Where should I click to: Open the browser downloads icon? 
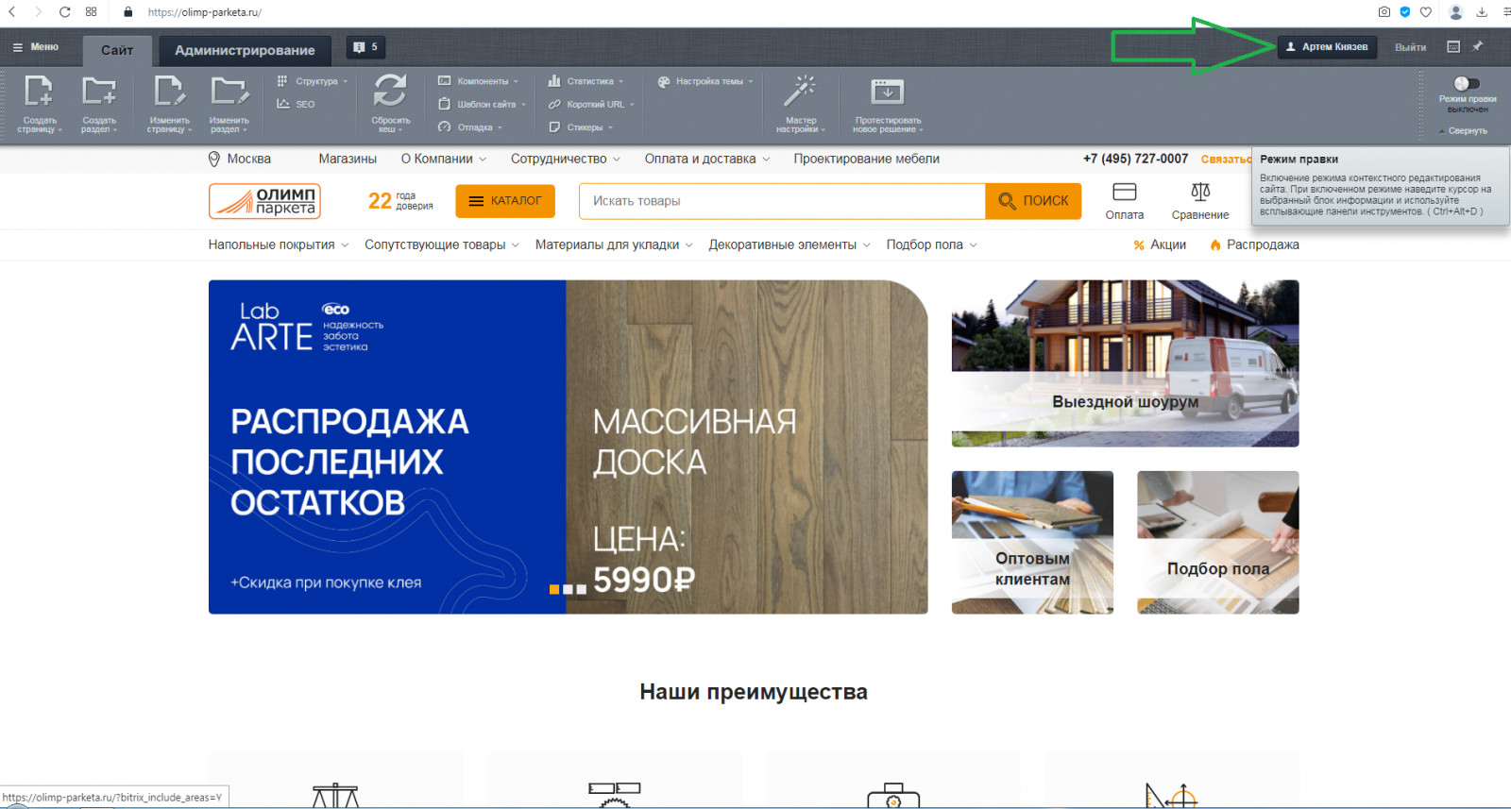[x=1482, y=12]
